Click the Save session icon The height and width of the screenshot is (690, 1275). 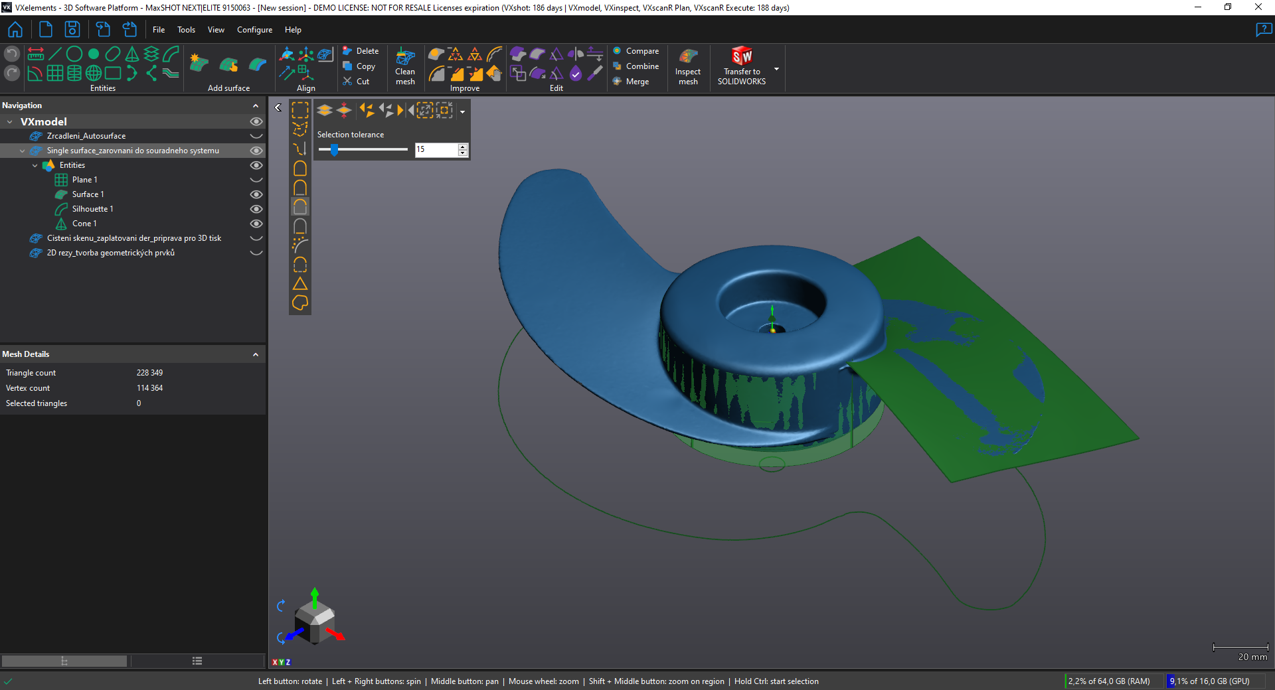click(72, 30)
